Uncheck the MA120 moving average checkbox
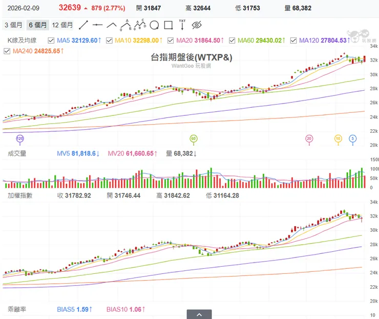 tap(293, 41)
